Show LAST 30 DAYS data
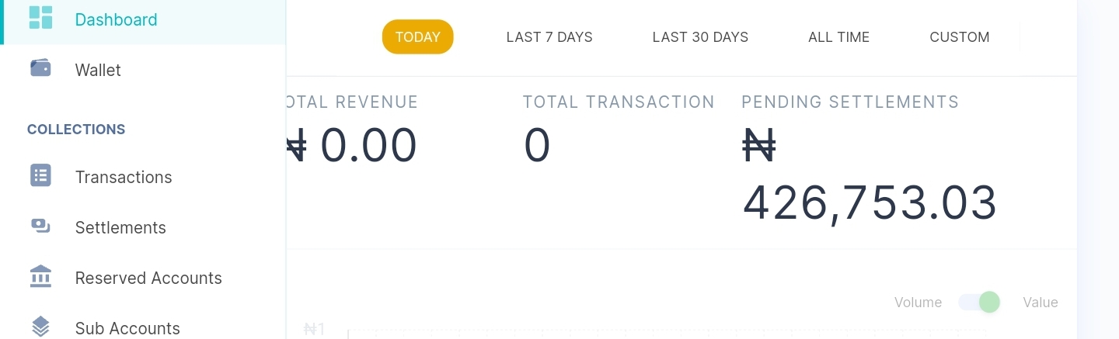Viewport: 1119px width, 339px height. (x=700, y=37)
